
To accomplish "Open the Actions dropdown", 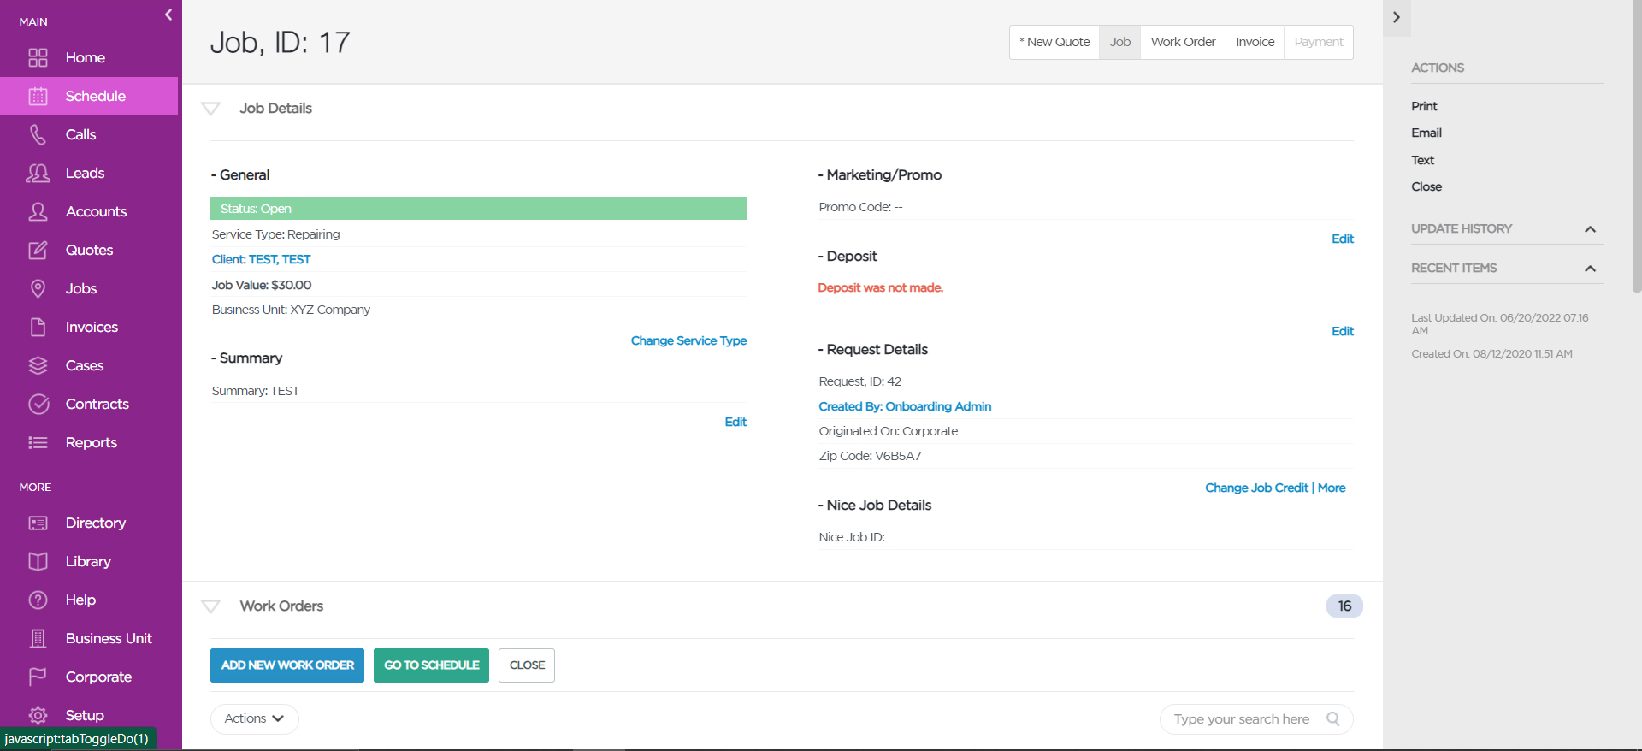I will tap(254, 719).
